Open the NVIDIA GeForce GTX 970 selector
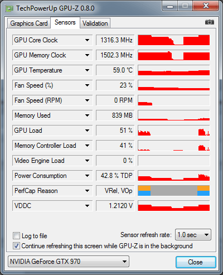 [69, 261]
